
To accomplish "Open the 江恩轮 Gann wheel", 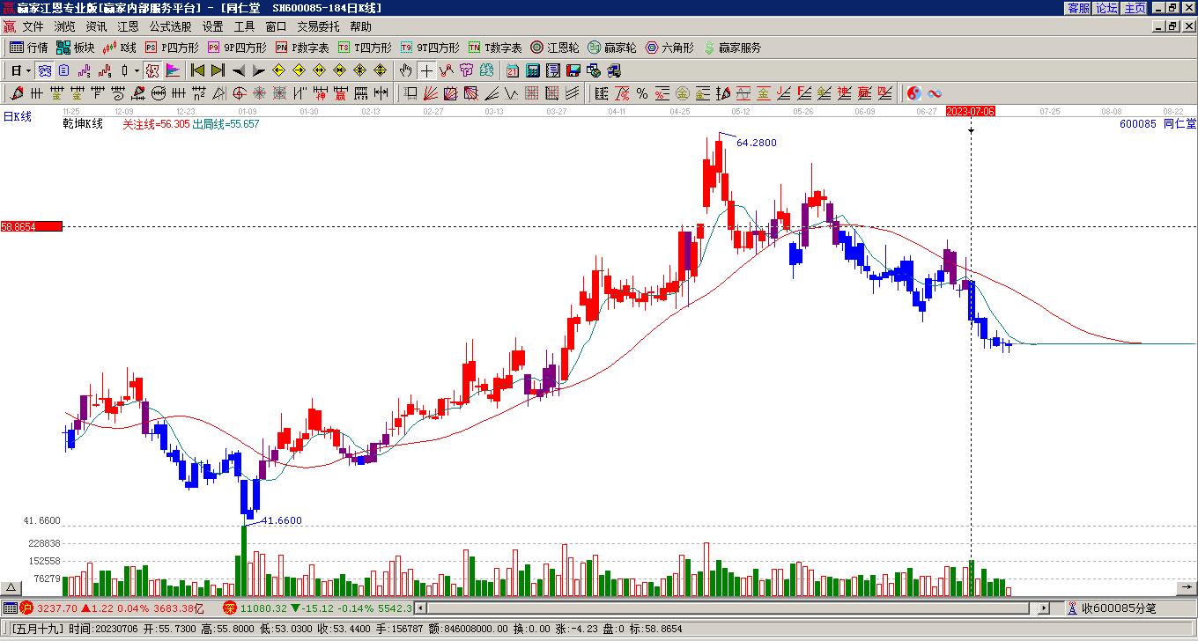I will coord(555,48).
